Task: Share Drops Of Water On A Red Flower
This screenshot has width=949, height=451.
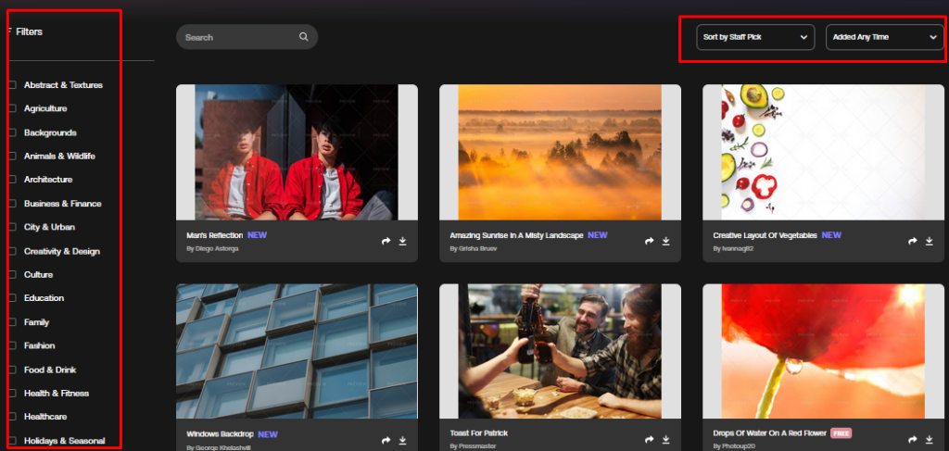Action: point(913,440)
